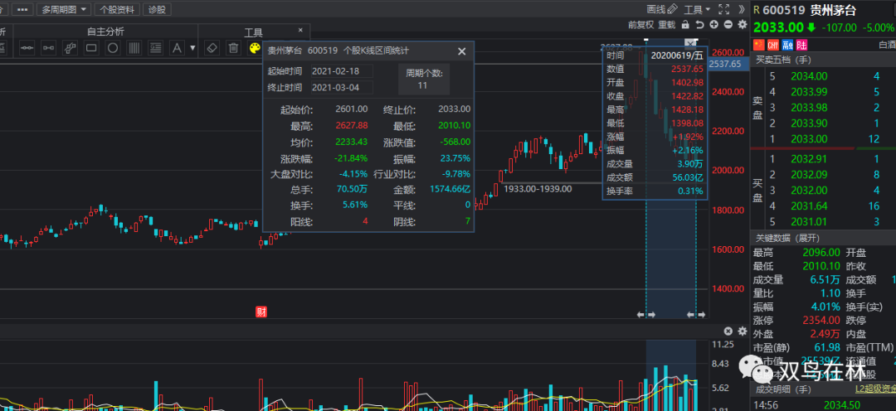Select the eraser tool
This screenshot has height=411, width=896.
(x=212, y=49)
